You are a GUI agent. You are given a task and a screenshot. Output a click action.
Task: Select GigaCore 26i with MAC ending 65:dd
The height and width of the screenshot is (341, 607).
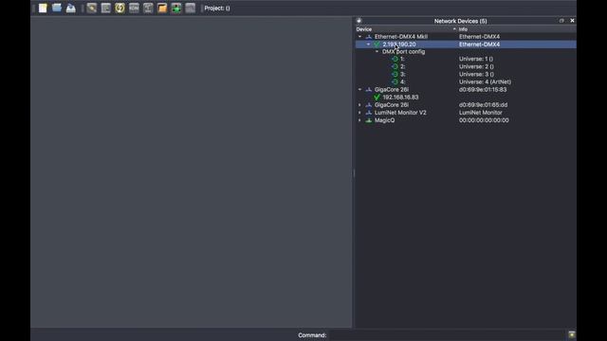click(x=466, y=105)
